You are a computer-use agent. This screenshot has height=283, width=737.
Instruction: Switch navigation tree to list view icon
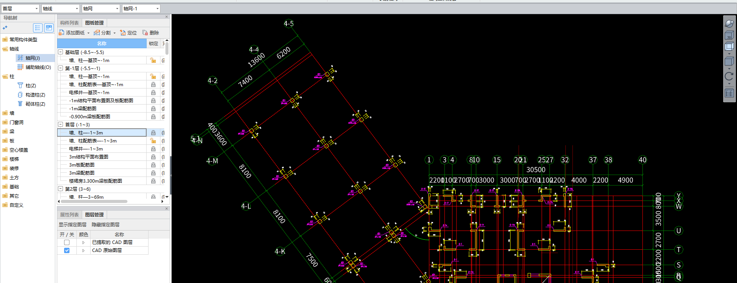[38, 28]
